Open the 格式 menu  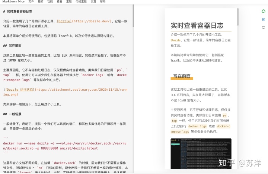coord(41,1)
